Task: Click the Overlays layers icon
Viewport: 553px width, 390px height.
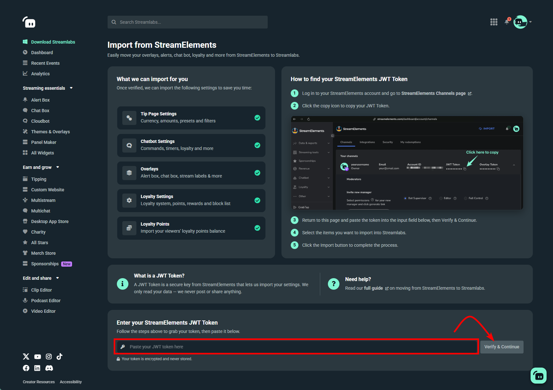Action: pos(129,173)
